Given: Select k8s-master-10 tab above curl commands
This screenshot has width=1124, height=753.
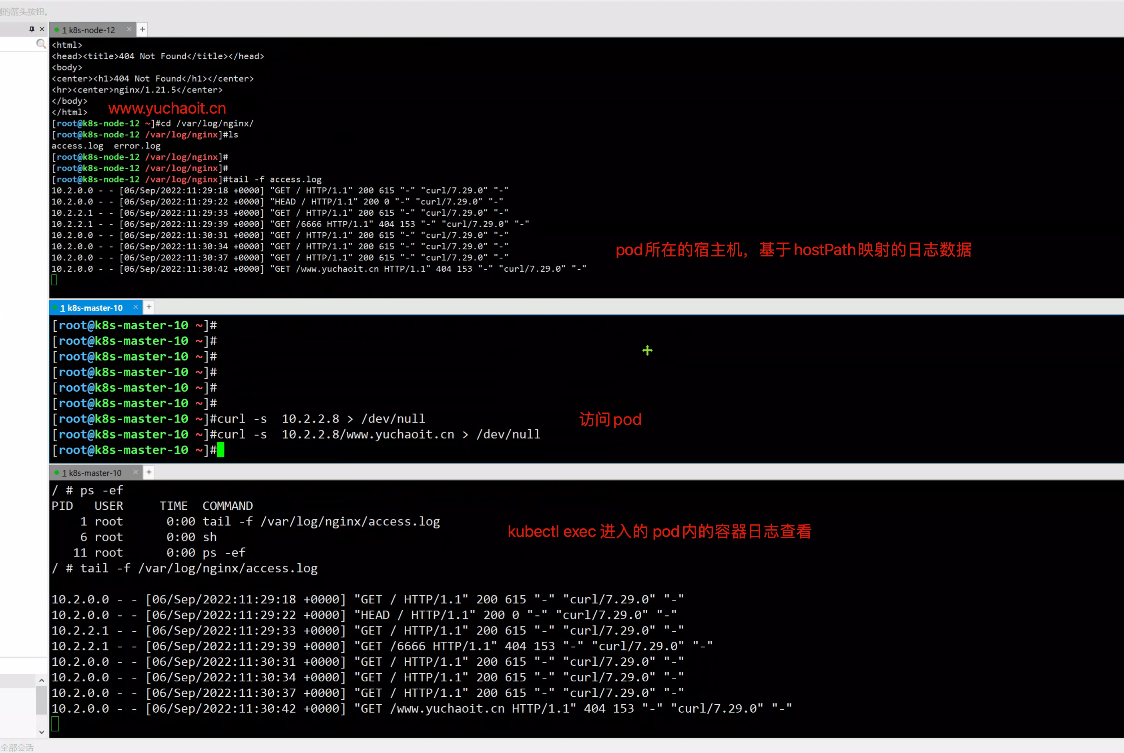Looking at the screenshot, I should pyautogui.click(x=91, y=308).
